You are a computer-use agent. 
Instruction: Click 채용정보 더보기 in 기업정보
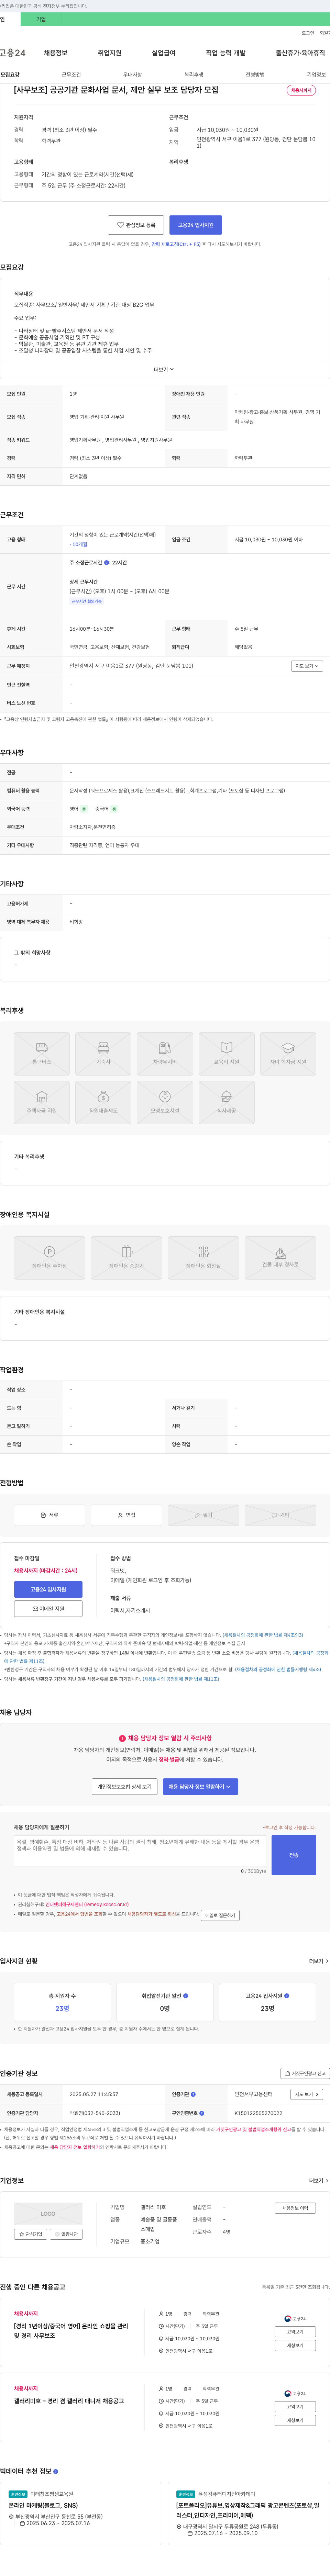[295, 2208]
